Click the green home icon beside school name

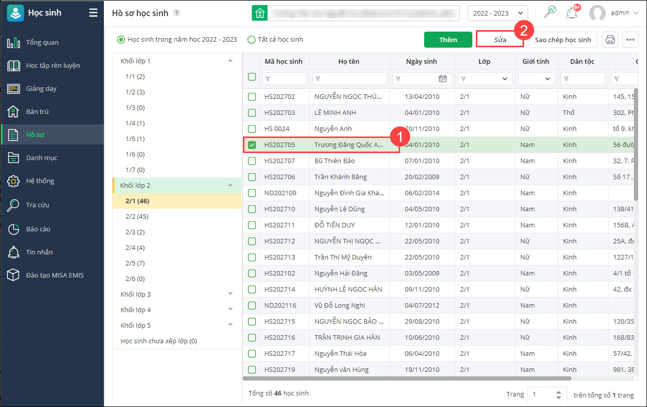point(259,13)
